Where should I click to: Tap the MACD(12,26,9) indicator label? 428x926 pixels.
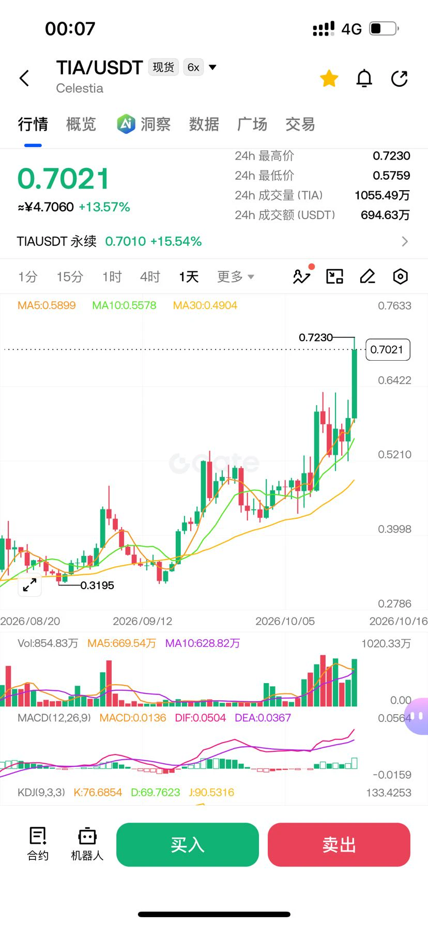point(54,718)
